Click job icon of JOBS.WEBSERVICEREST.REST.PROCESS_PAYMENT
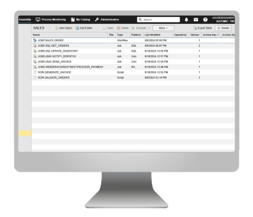Viewport: 253px width, 217px height. pos(35,67)
